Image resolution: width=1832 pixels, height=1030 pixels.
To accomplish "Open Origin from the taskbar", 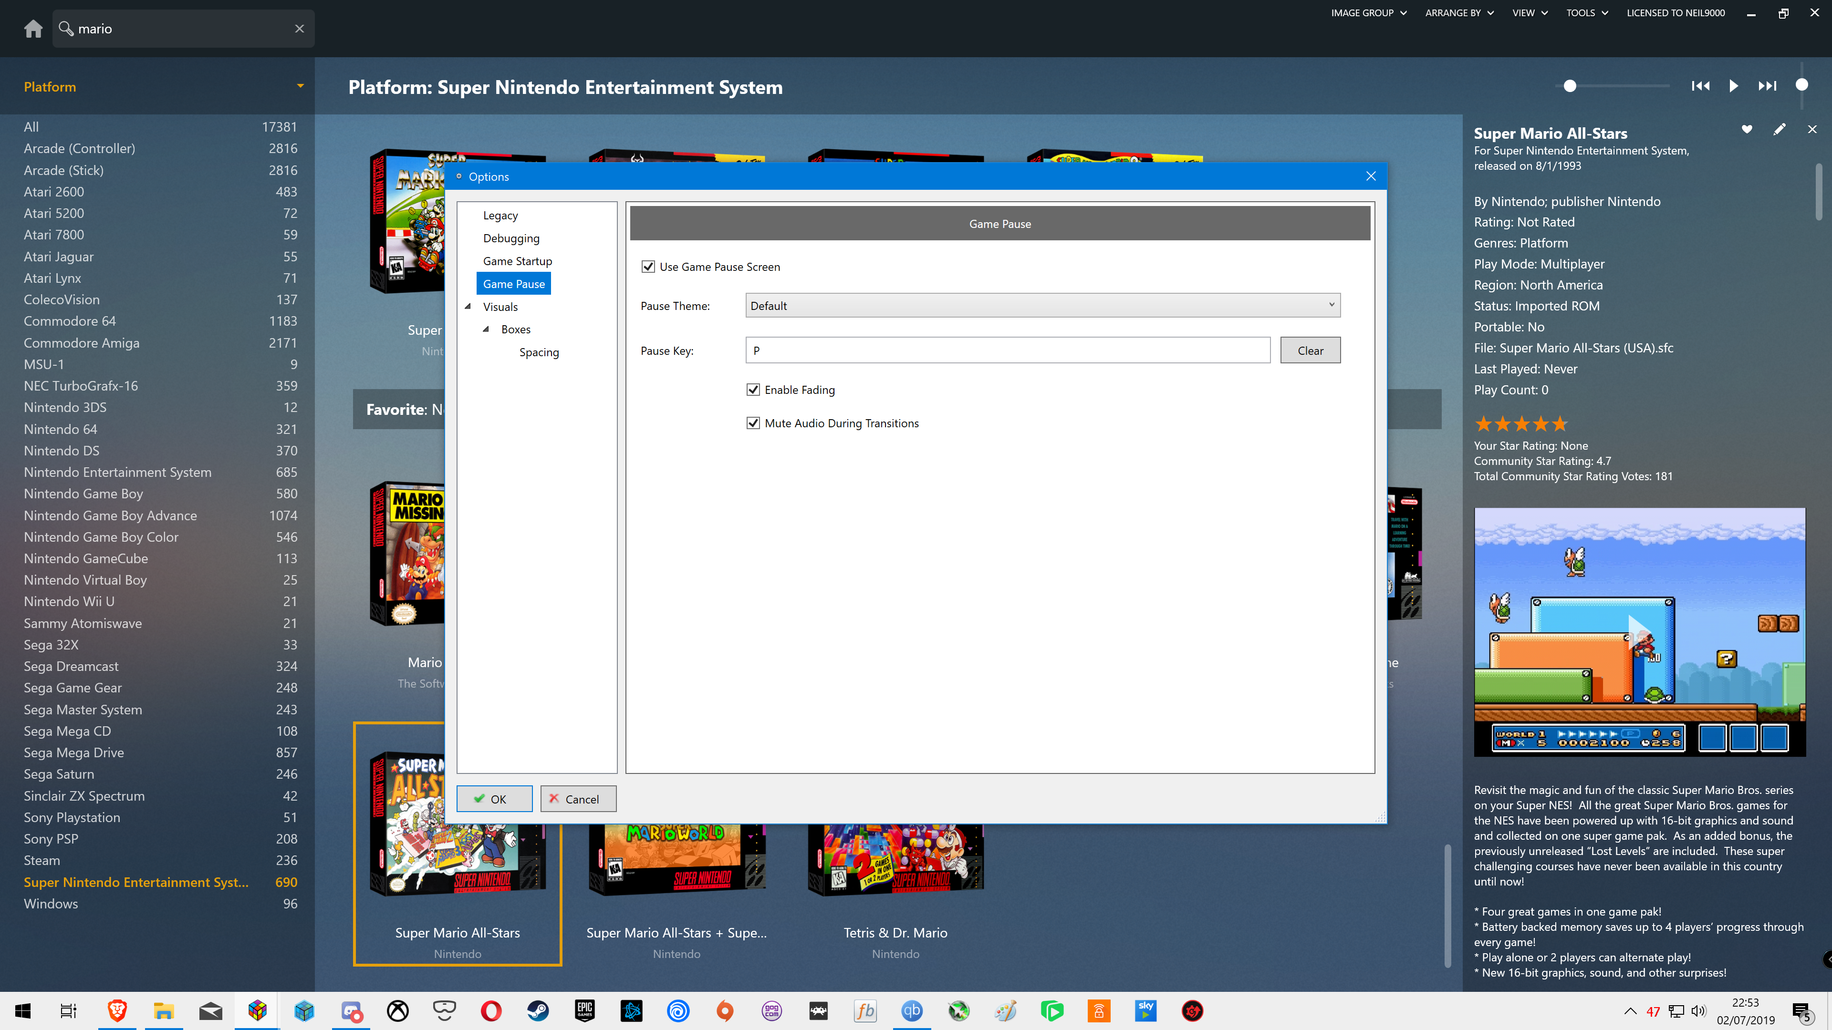I will pyautogui.click(x=725, y=1011).
